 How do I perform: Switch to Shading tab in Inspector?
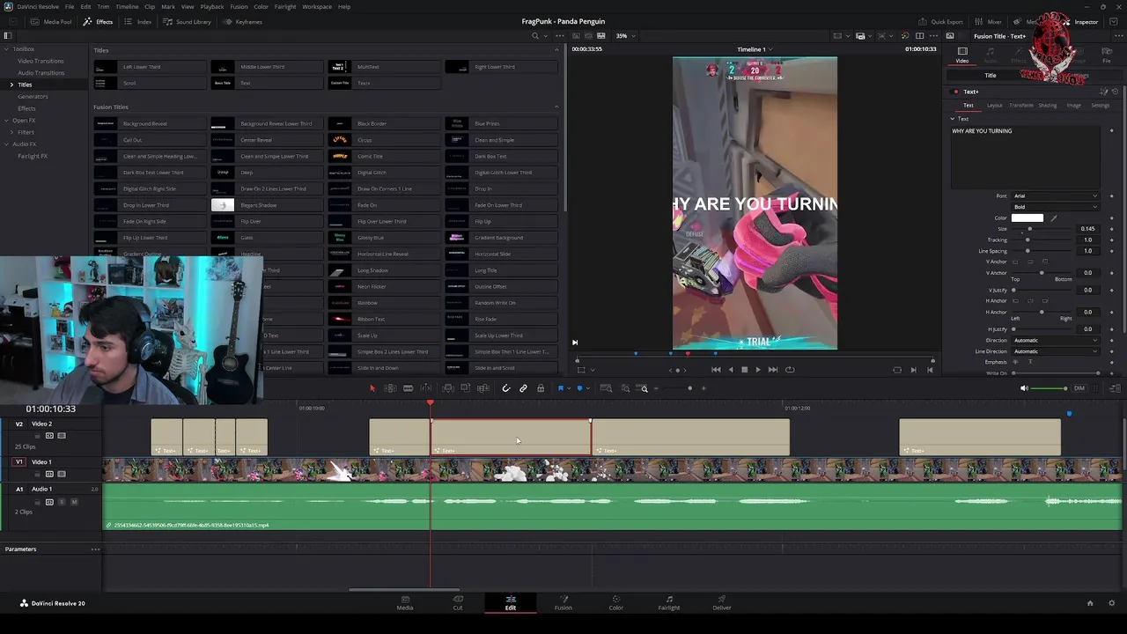point(1047,106)
